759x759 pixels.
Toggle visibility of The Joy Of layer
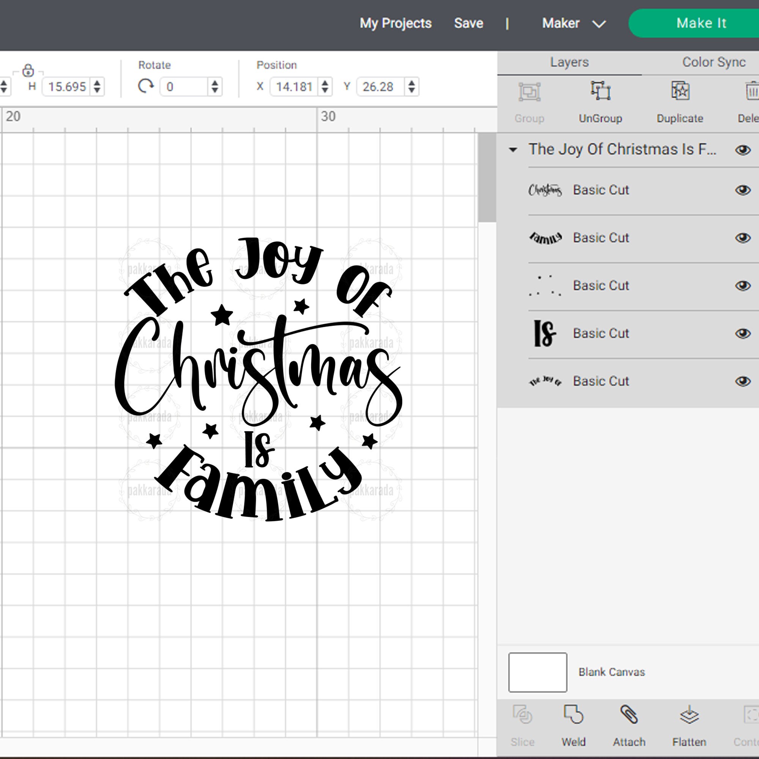pos(743,381)
